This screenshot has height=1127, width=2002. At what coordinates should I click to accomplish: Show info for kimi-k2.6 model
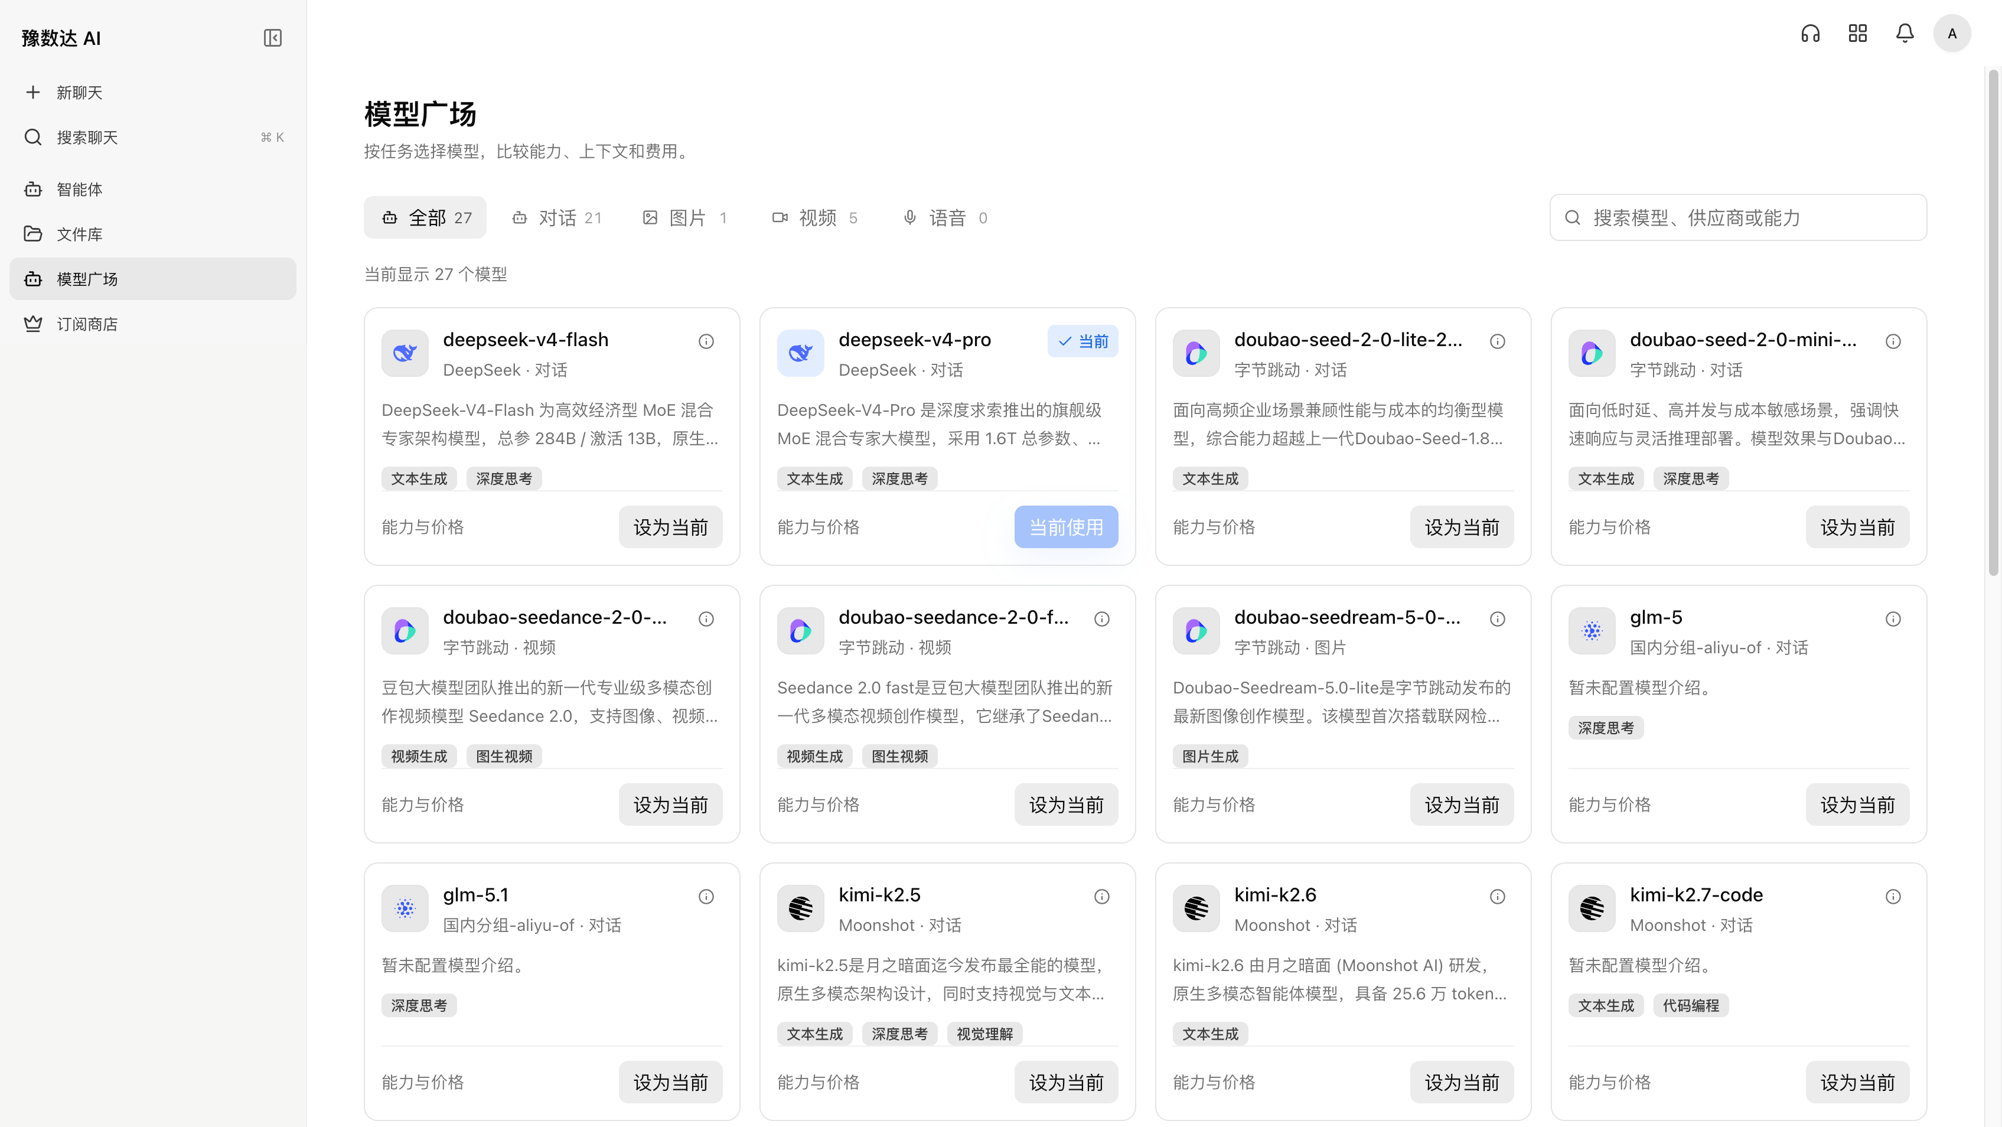pos(1497,896)
